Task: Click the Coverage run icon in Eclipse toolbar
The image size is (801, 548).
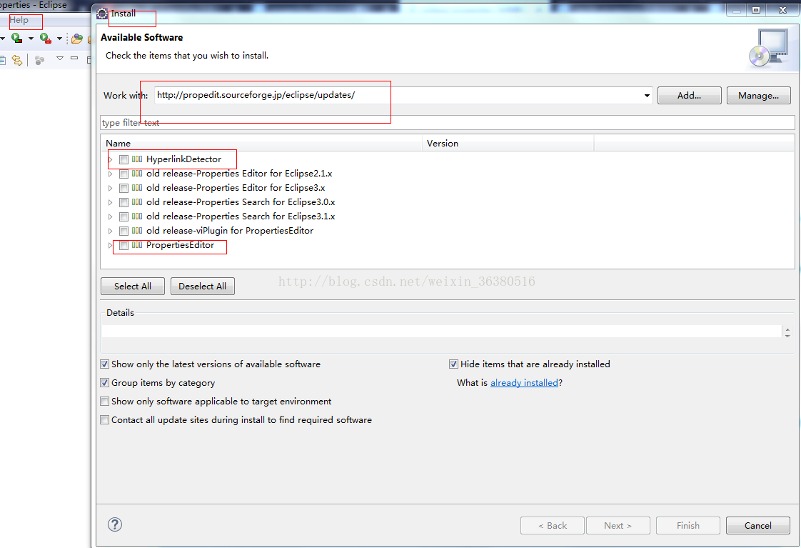Action: click(16, 39)
